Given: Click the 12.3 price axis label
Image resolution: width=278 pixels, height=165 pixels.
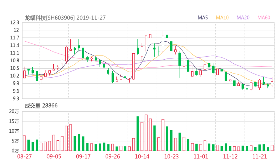Looking at the screenshot, I should 15,22.
